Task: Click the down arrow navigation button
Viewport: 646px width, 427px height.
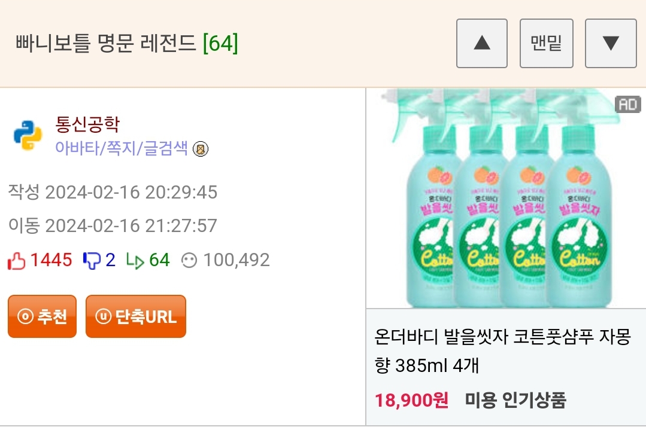Action: coord(610,43)
